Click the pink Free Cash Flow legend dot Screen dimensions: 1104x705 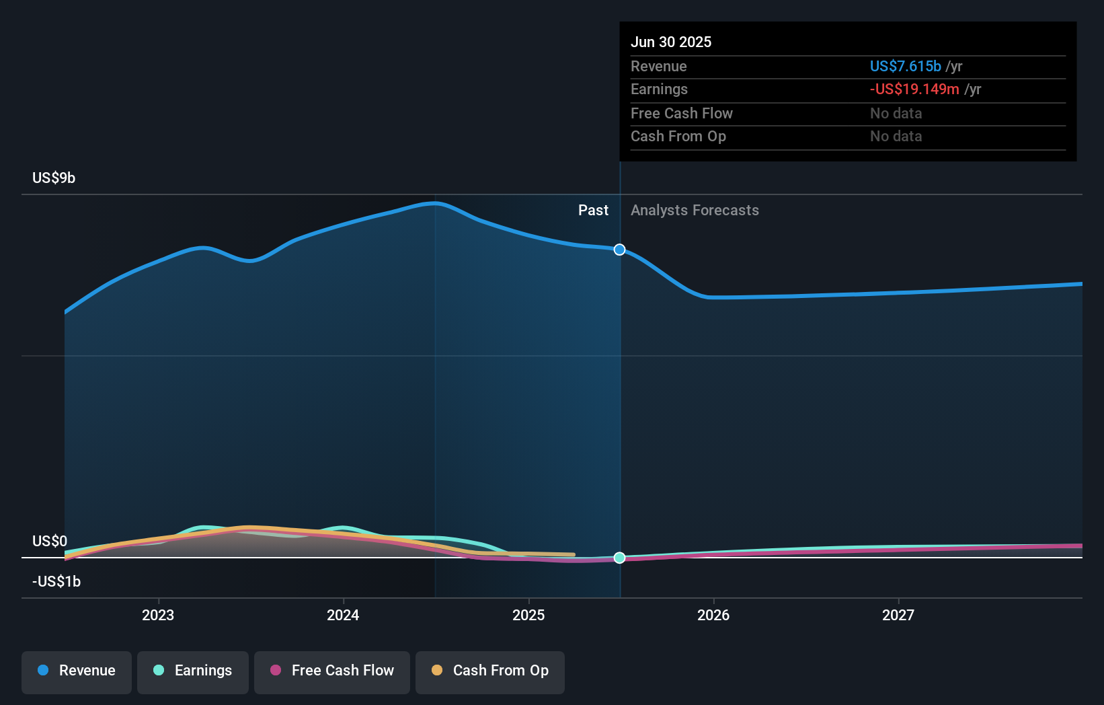click(276, 670)
